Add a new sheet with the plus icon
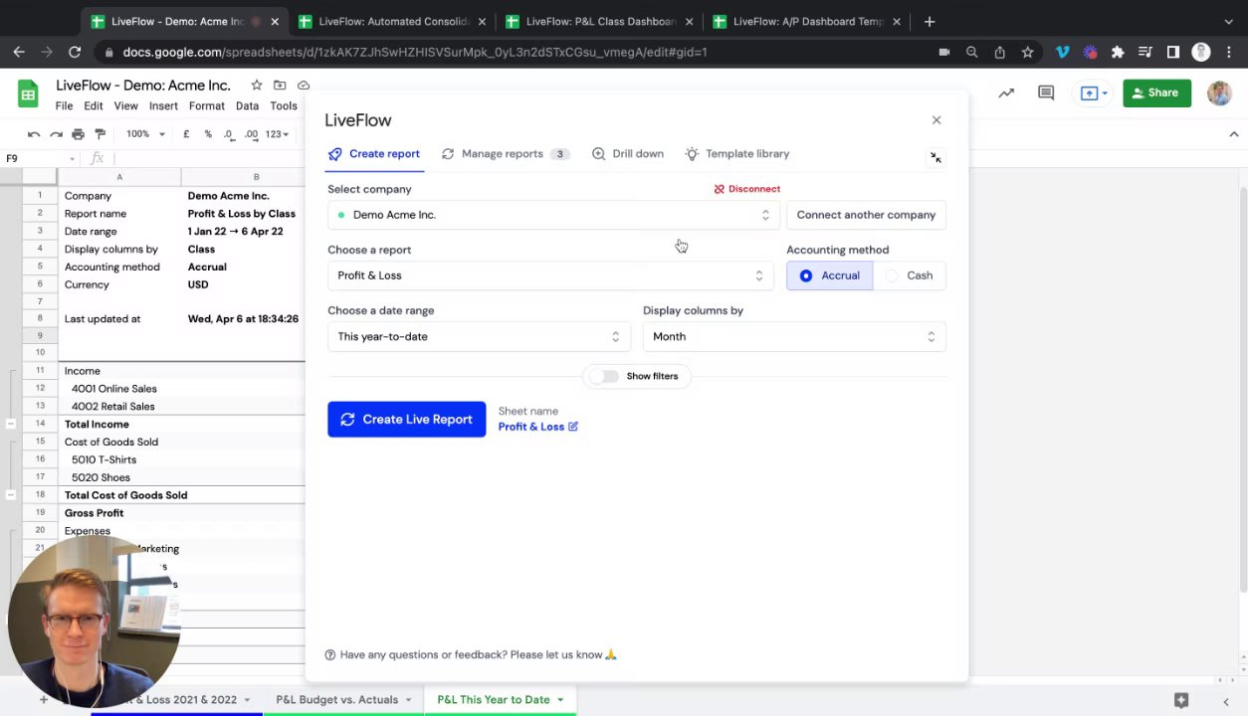 coord(43,700)
